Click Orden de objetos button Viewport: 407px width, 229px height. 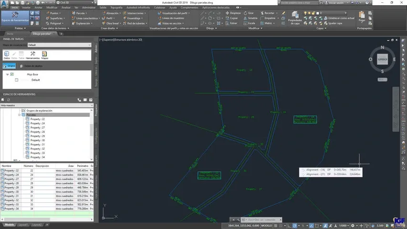31,66
